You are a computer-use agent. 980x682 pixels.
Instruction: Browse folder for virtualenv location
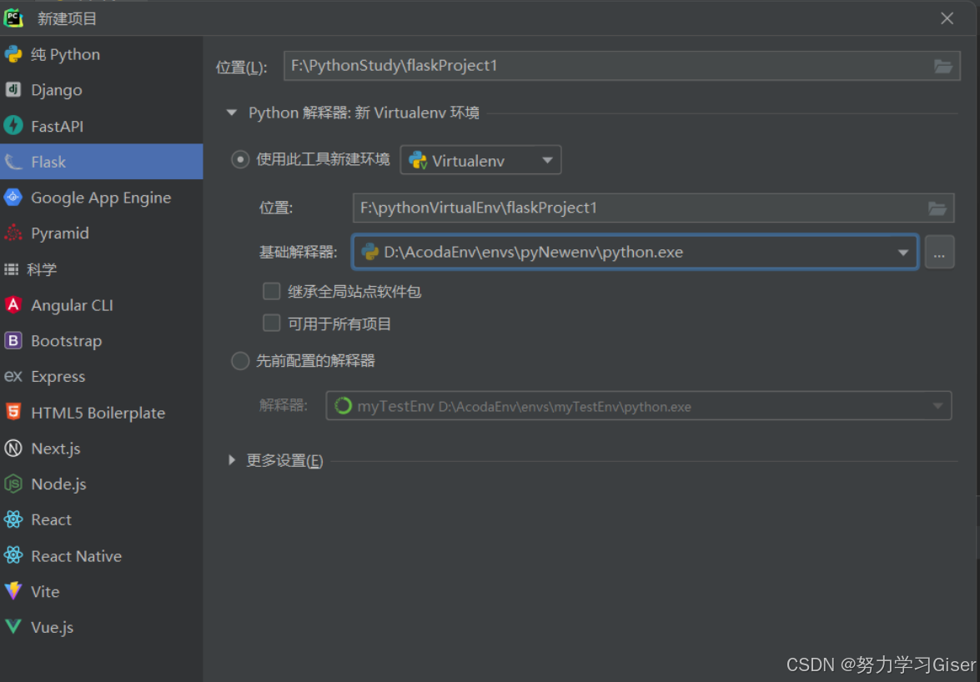(x=937, y=208)
